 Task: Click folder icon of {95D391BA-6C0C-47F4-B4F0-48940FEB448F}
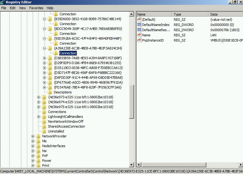point(50,38)
